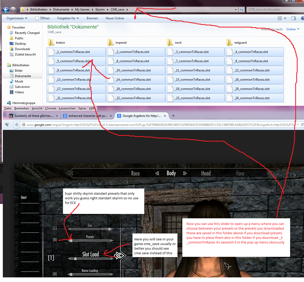Select file _1_commonTriRaces.slot
The image size is (304, 282).
(76, 52)
